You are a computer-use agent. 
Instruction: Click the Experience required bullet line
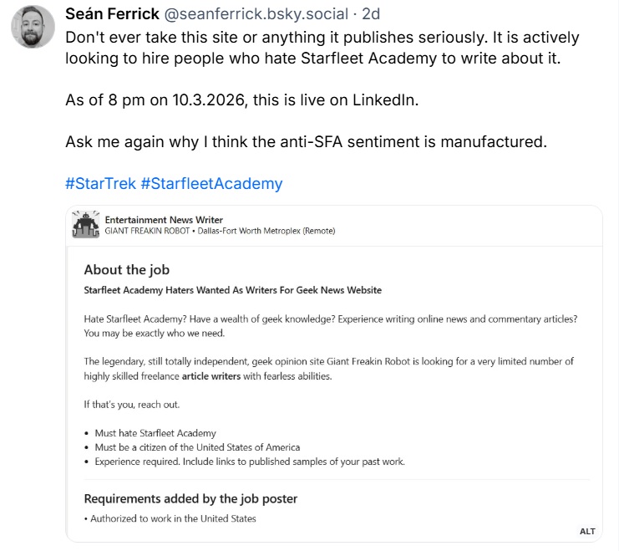click(249, 462)
